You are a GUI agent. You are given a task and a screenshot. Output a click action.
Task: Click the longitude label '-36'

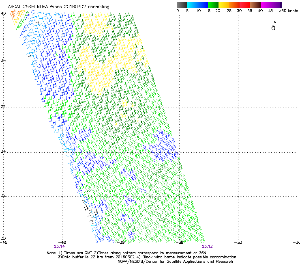180,242
